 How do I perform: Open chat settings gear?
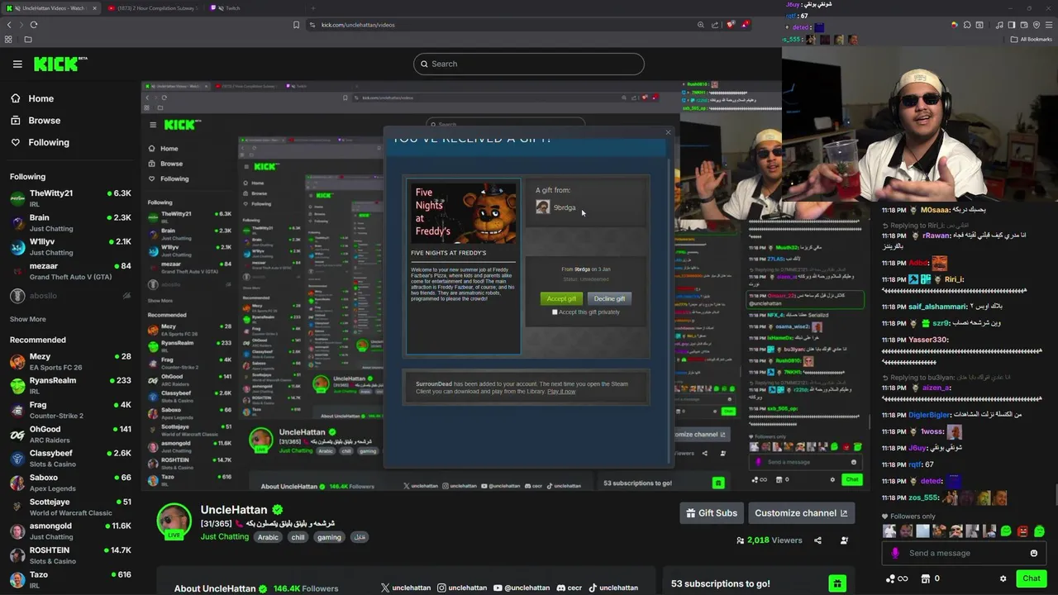click(x=1003, y=578)
